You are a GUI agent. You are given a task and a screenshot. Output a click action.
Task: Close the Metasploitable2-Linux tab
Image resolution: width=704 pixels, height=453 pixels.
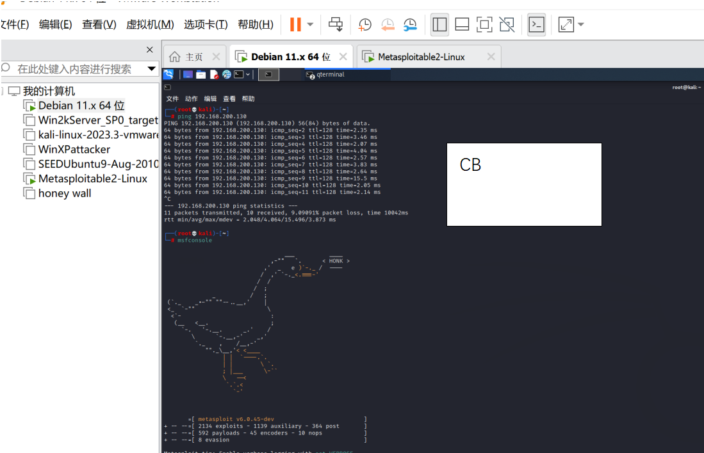491,56
